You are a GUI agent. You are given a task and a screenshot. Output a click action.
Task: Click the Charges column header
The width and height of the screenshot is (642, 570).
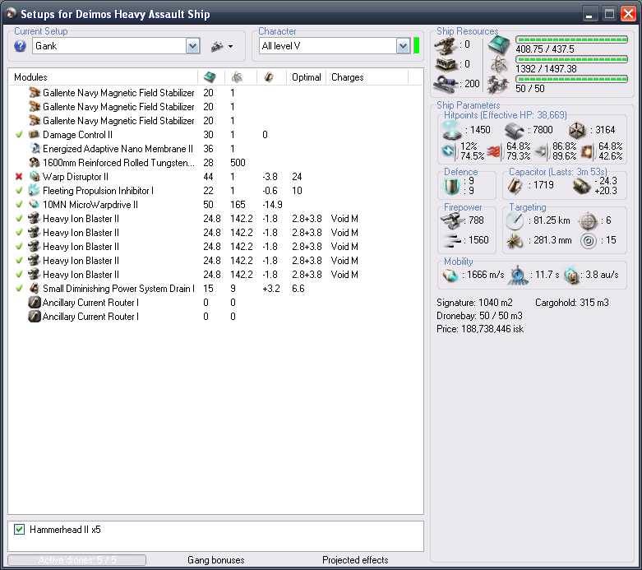pos(347,77)
